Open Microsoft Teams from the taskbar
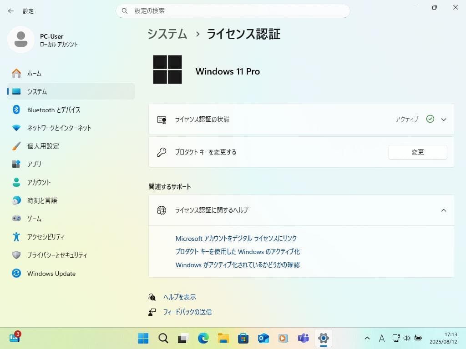 point(303,338)
